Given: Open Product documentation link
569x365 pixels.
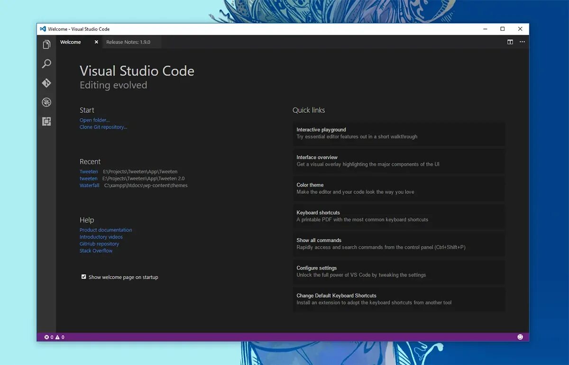Looking at the screenshot, I should click(x=106, y=230).
